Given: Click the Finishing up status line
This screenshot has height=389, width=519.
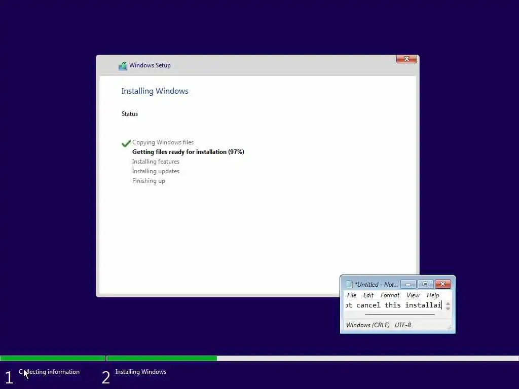Looking at the screenshot, I should [149, 181].
